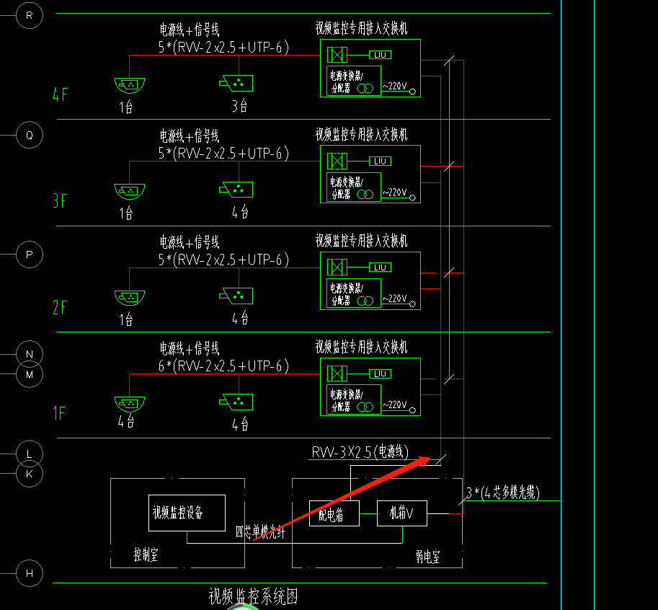Pick the crossed switch symbol in 2F cabinet
658x610 pixels.
point(337,268)
